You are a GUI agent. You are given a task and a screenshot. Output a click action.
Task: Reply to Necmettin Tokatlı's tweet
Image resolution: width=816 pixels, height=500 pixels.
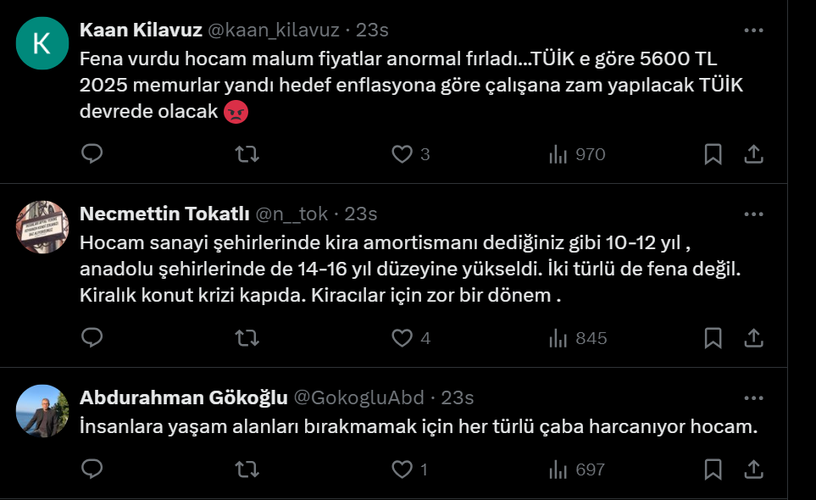(x=92, y=338)
